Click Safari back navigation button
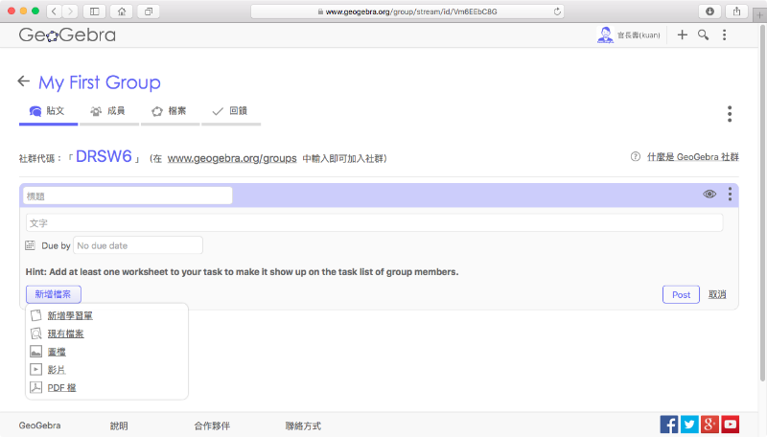The image size is (767, 437). [x=55, y=11]
